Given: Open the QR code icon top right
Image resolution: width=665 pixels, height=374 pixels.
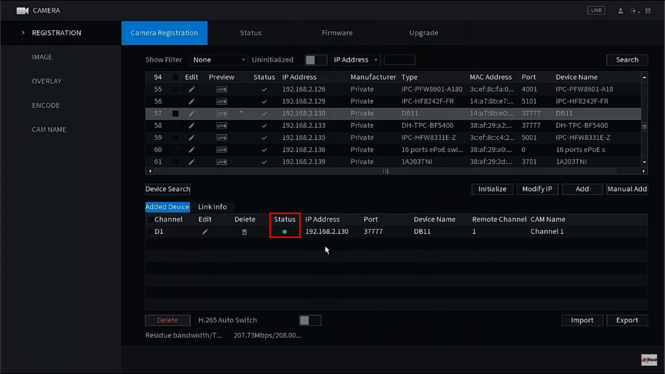Looking at the screenshot, I should click(x=648, y=10).
